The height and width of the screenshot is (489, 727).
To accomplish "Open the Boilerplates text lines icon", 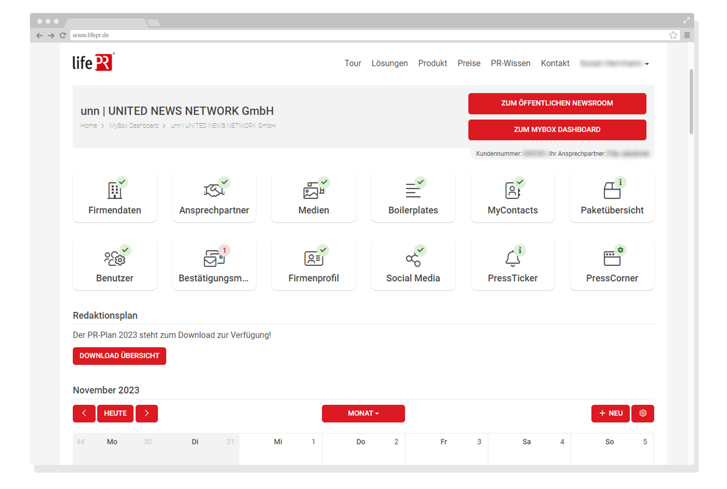I will pos(413,191).
